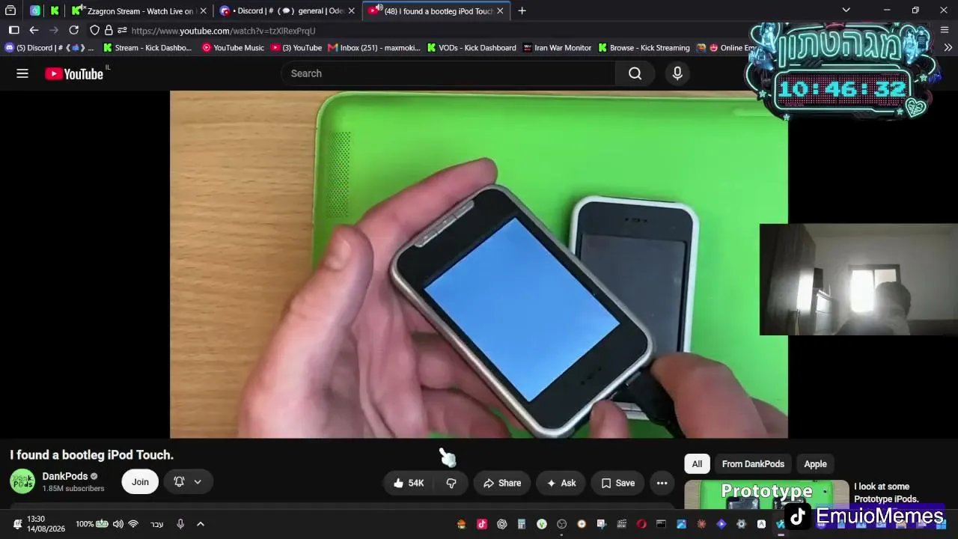
Task: Open the browser application menu
Action: [944, 31]
